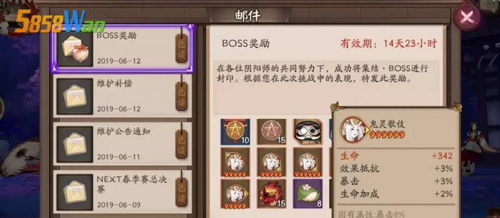Screen dimensions: 500x218
Task: Tap the first soul icon in the second reward row
Action: [x=235, y=162]
